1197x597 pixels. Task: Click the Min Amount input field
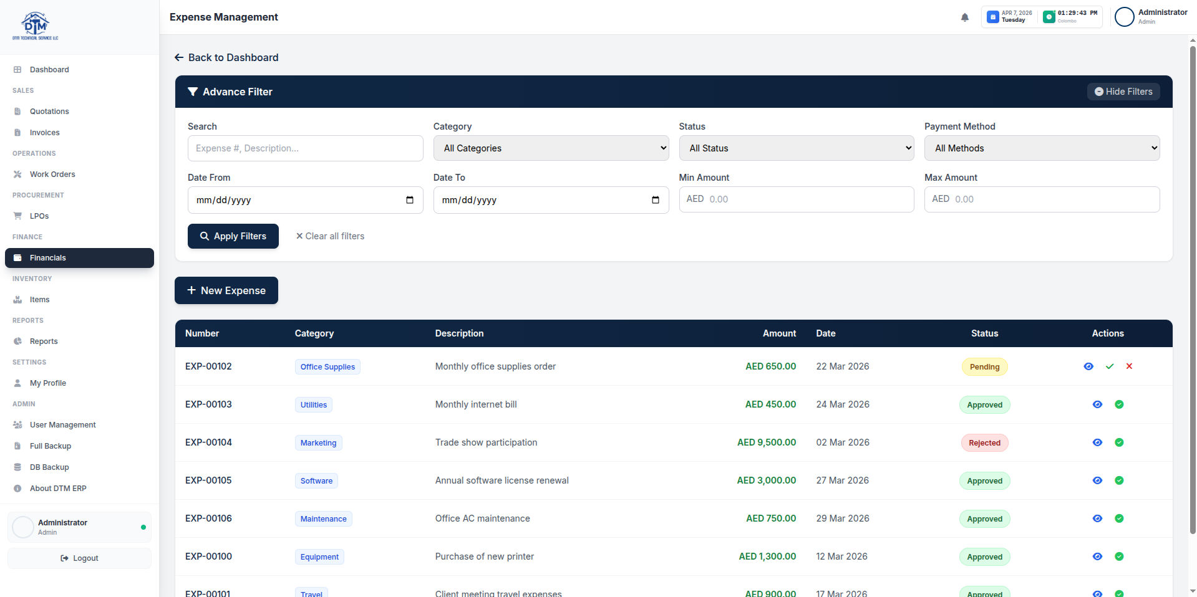[x=797, y=199]
